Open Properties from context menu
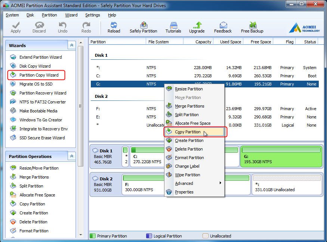Screen dimensions: 327x242 (194, 192)
